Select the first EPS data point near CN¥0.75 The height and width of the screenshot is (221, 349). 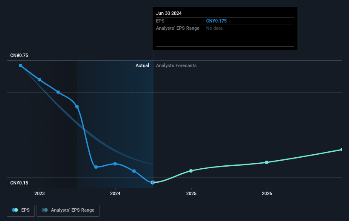(x=20, y=65)
